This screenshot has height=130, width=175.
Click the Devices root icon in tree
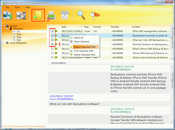[x=7, y=26]
